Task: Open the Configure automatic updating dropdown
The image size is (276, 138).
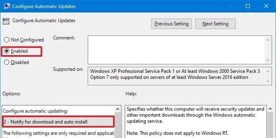Action: click(x=58, y=121)
